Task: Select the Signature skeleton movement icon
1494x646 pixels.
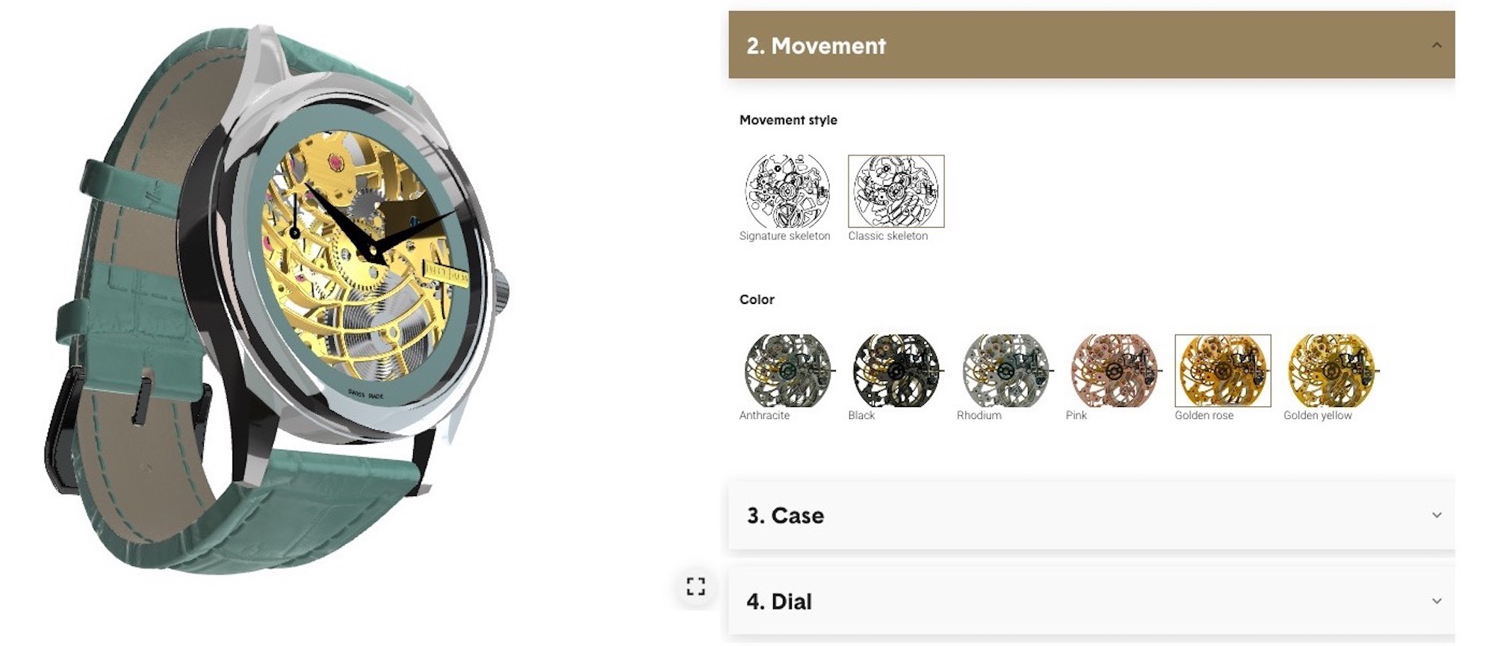Action: pos(787,191)
